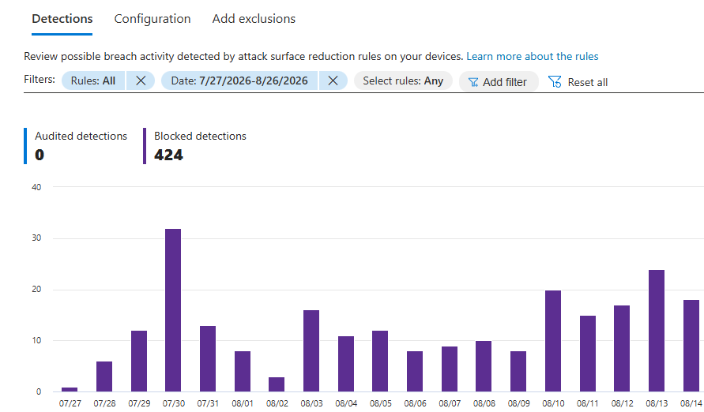Image resolution: width=704 pixels, height=412 pixels.
Task: Expand the Select rules: Any dropdown
Action: (x=403, y=81)
